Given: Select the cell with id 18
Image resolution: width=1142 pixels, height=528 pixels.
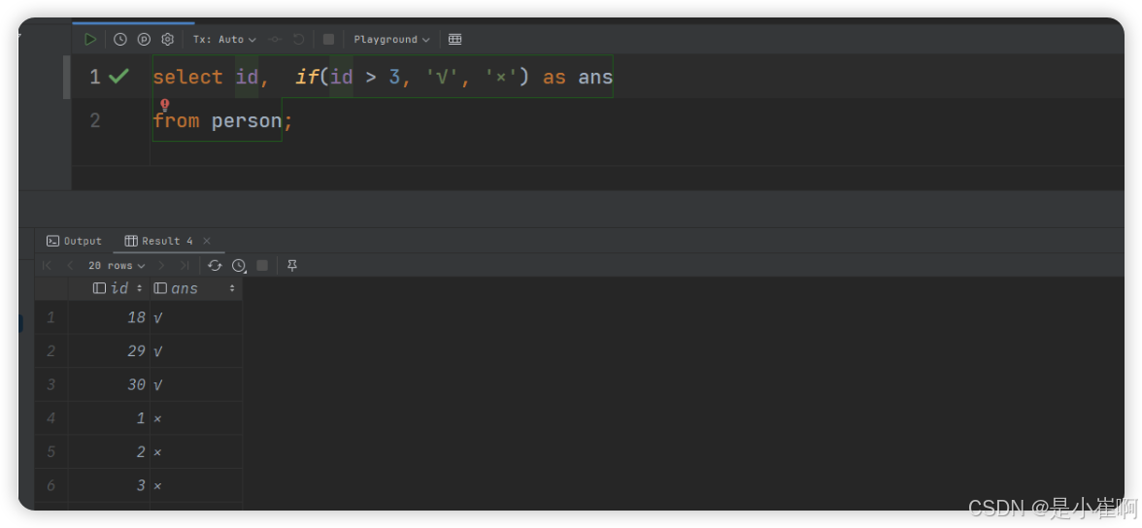Looking at the screenshot, I should [109, 317].
